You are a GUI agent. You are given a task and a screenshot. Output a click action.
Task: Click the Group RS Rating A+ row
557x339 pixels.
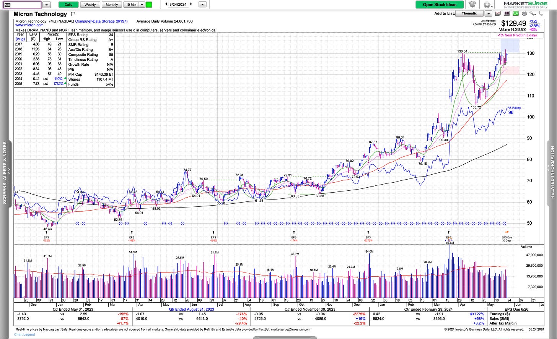[x=91, y=40]
